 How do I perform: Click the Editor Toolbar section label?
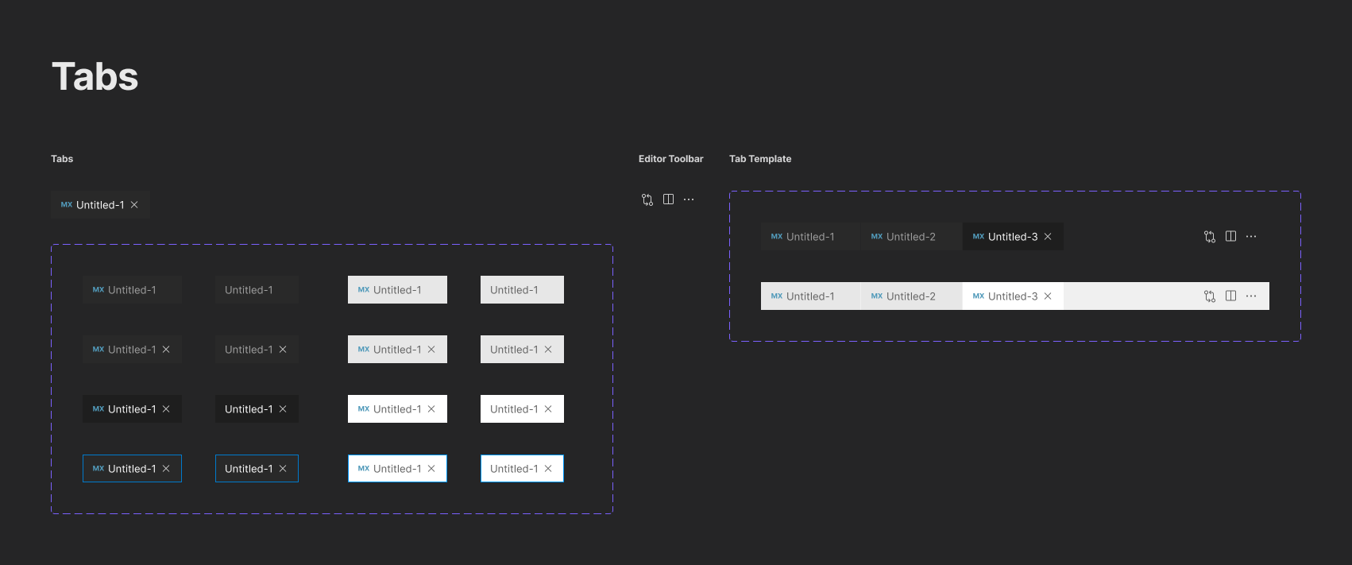pos(671,159)
